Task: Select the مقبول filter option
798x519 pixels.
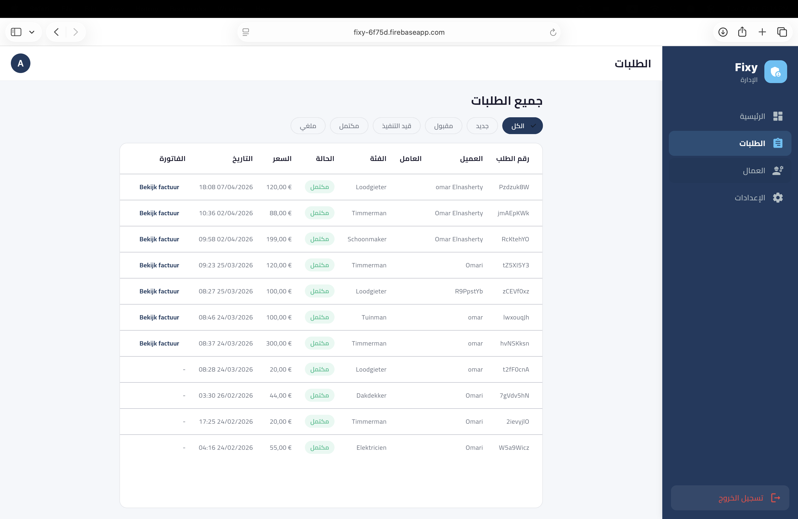Action: coord(443,126)
